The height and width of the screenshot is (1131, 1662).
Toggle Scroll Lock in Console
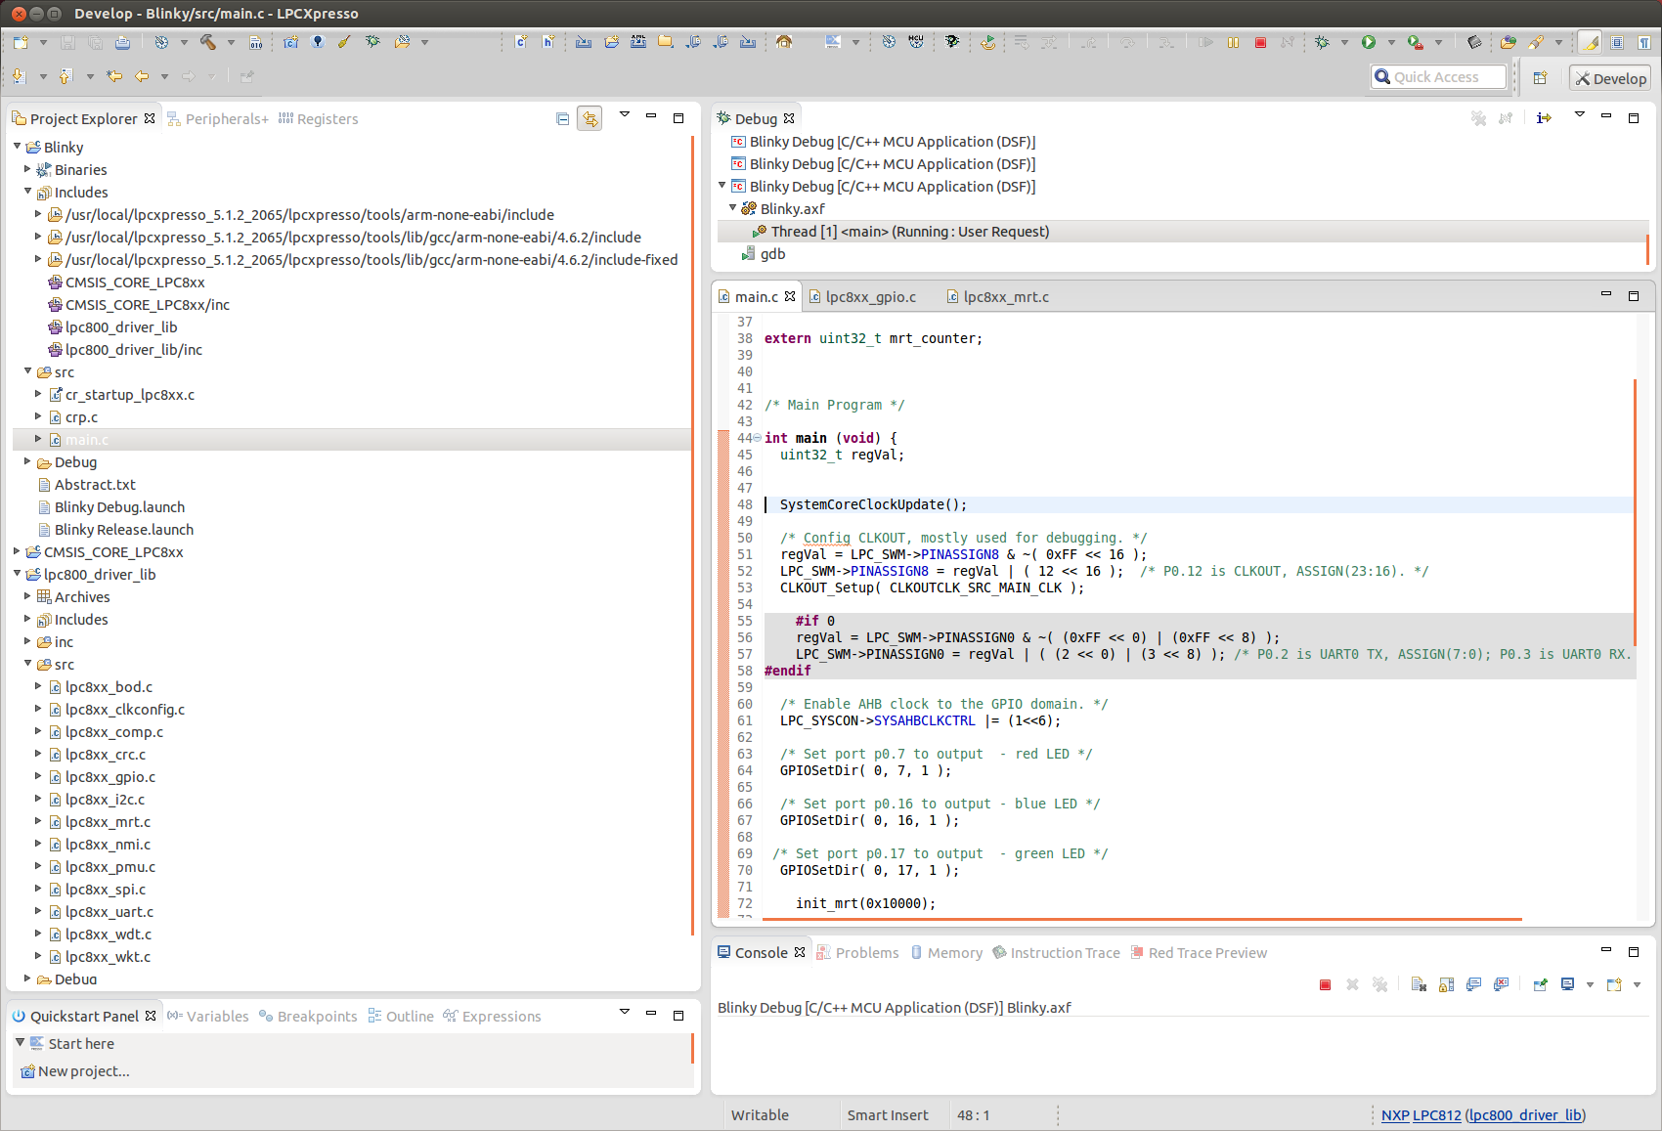[1446, 984]
